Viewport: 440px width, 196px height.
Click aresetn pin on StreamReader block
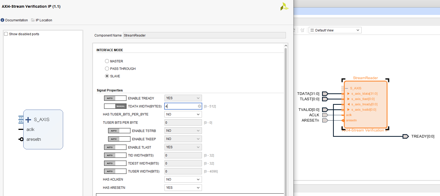351,120
